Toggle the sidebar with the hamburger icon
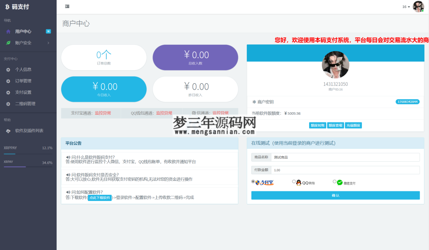Viewport: 429px width, 250px height. [67, 7]
